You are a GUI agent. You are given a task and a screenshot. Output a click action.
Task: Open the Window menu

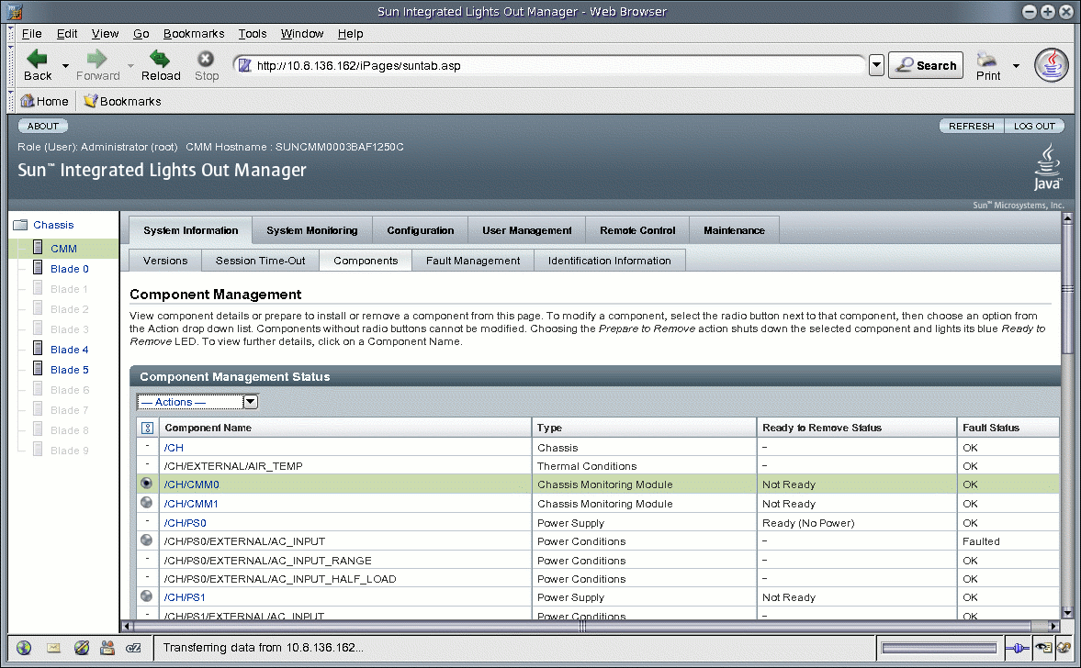pyautogui.click(x=302, y=34)
